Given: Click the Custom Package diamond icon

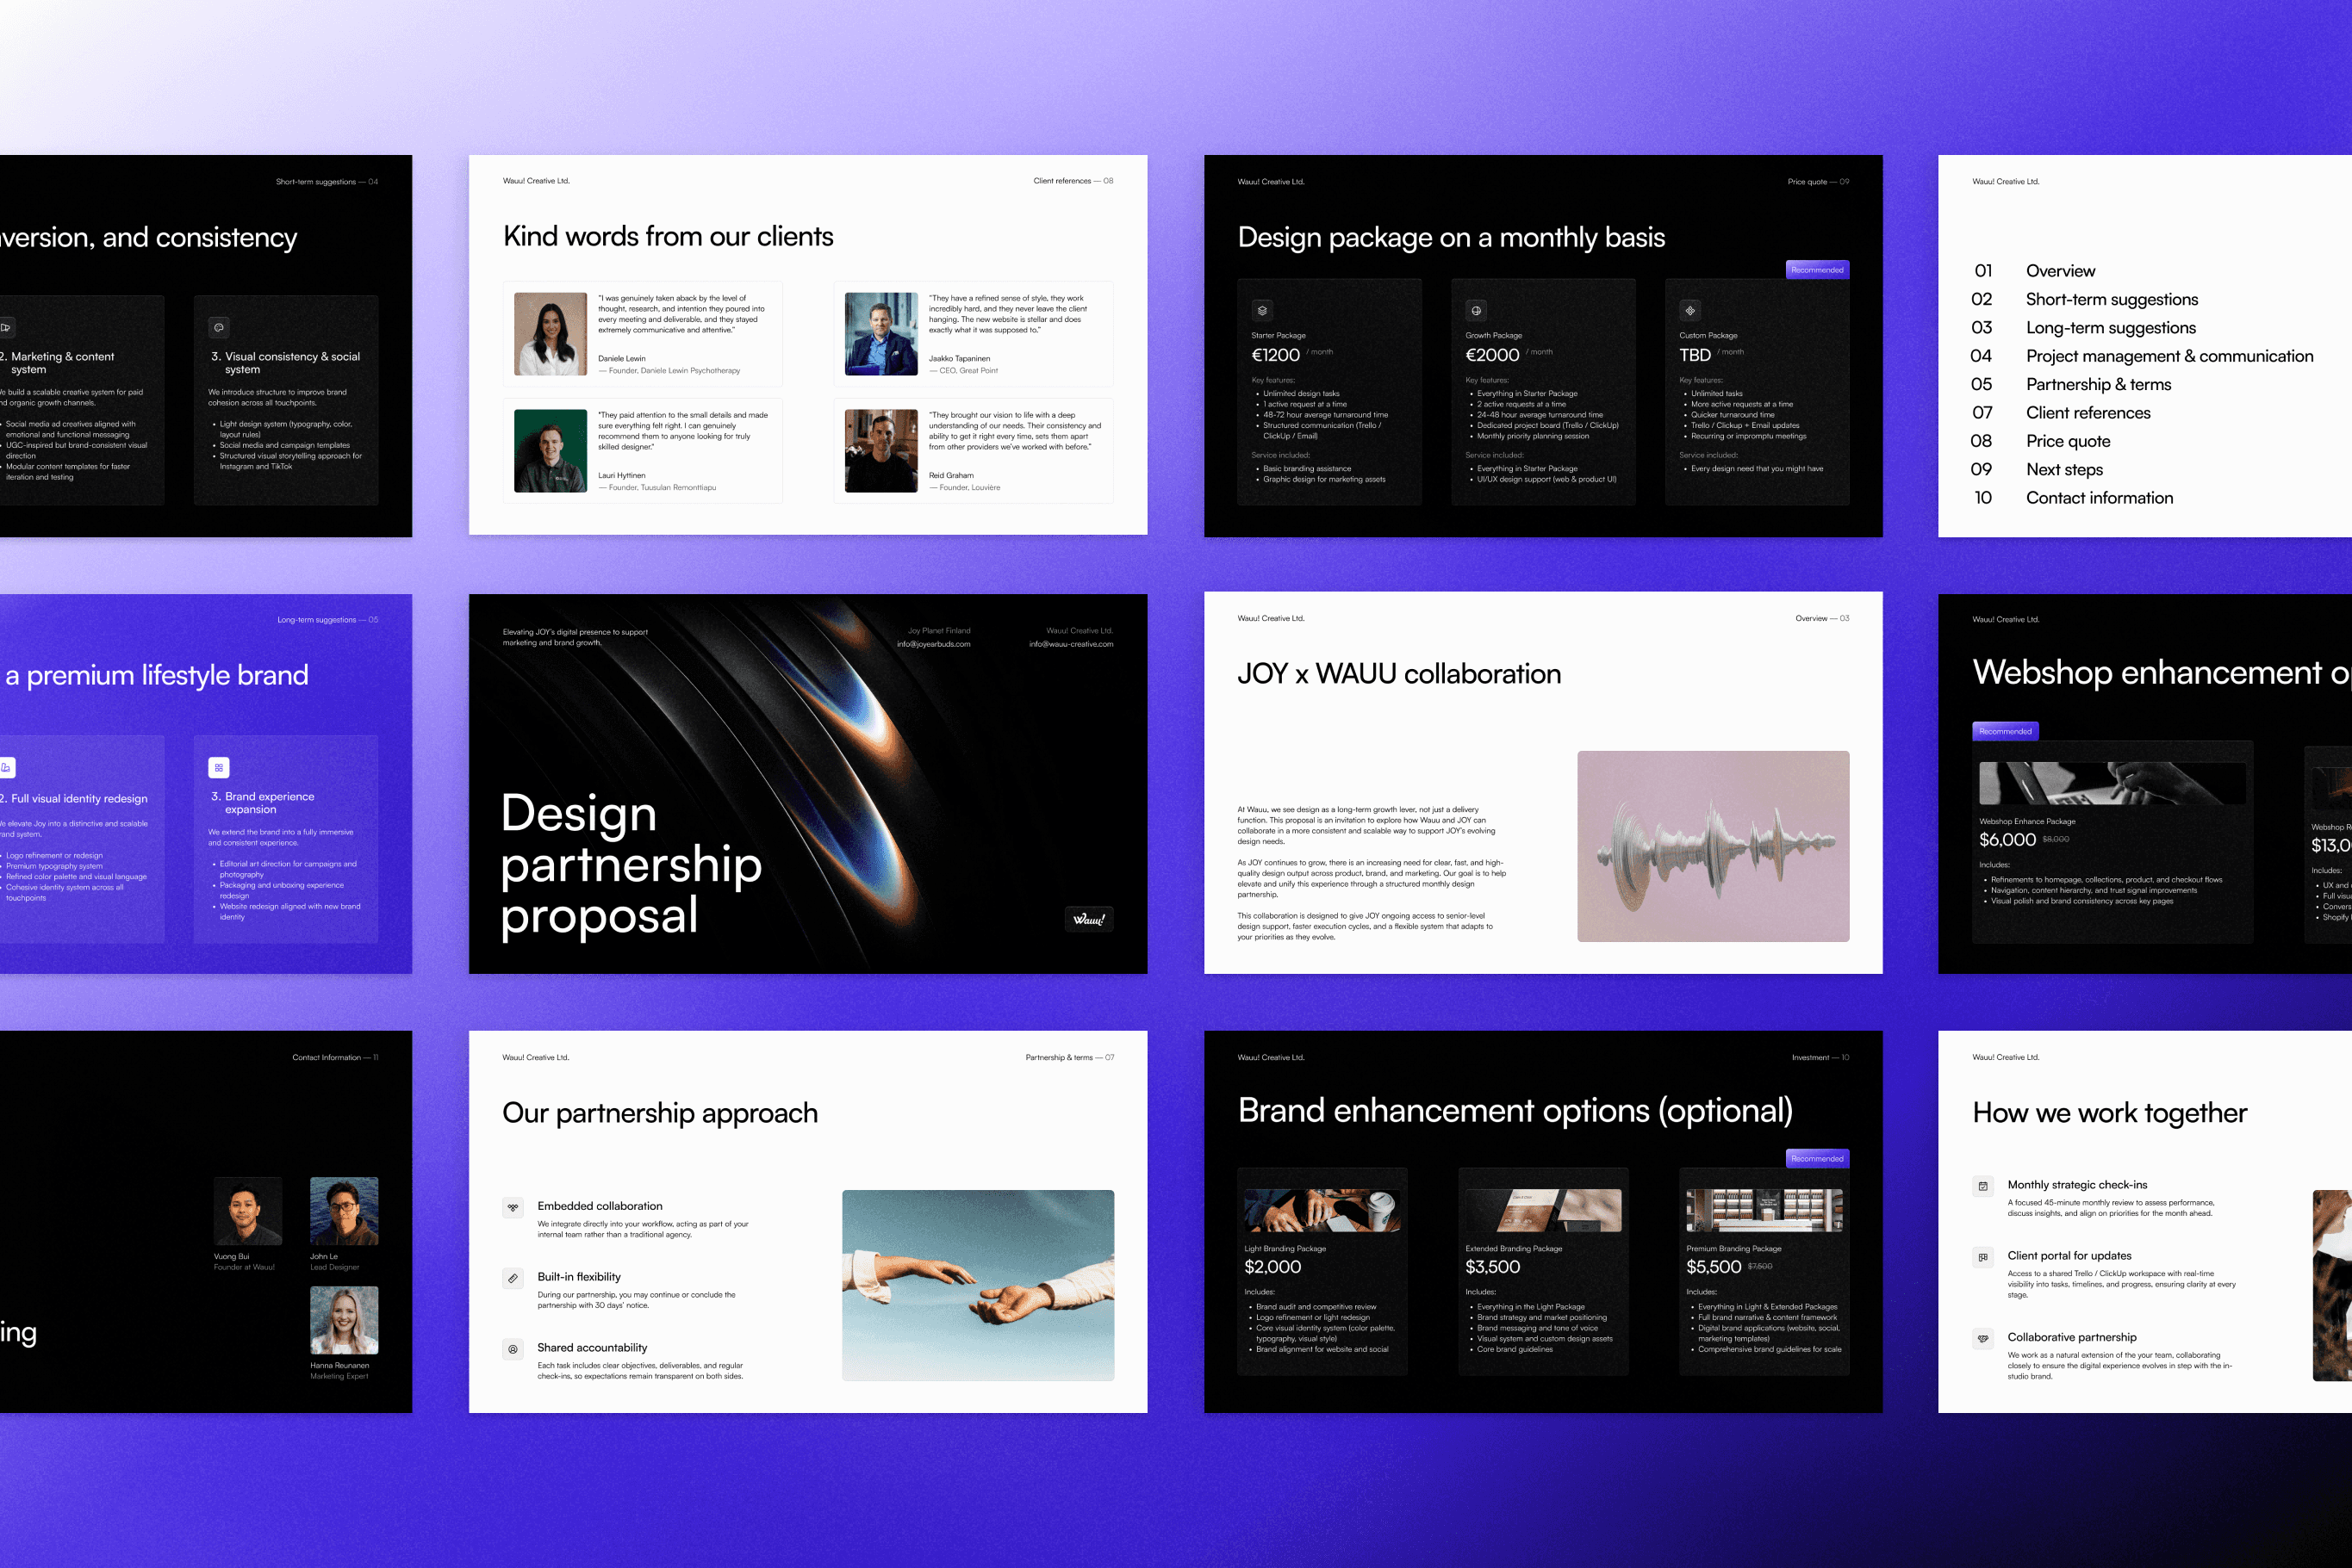Looking at the screenshot, I should [1689, 310].
